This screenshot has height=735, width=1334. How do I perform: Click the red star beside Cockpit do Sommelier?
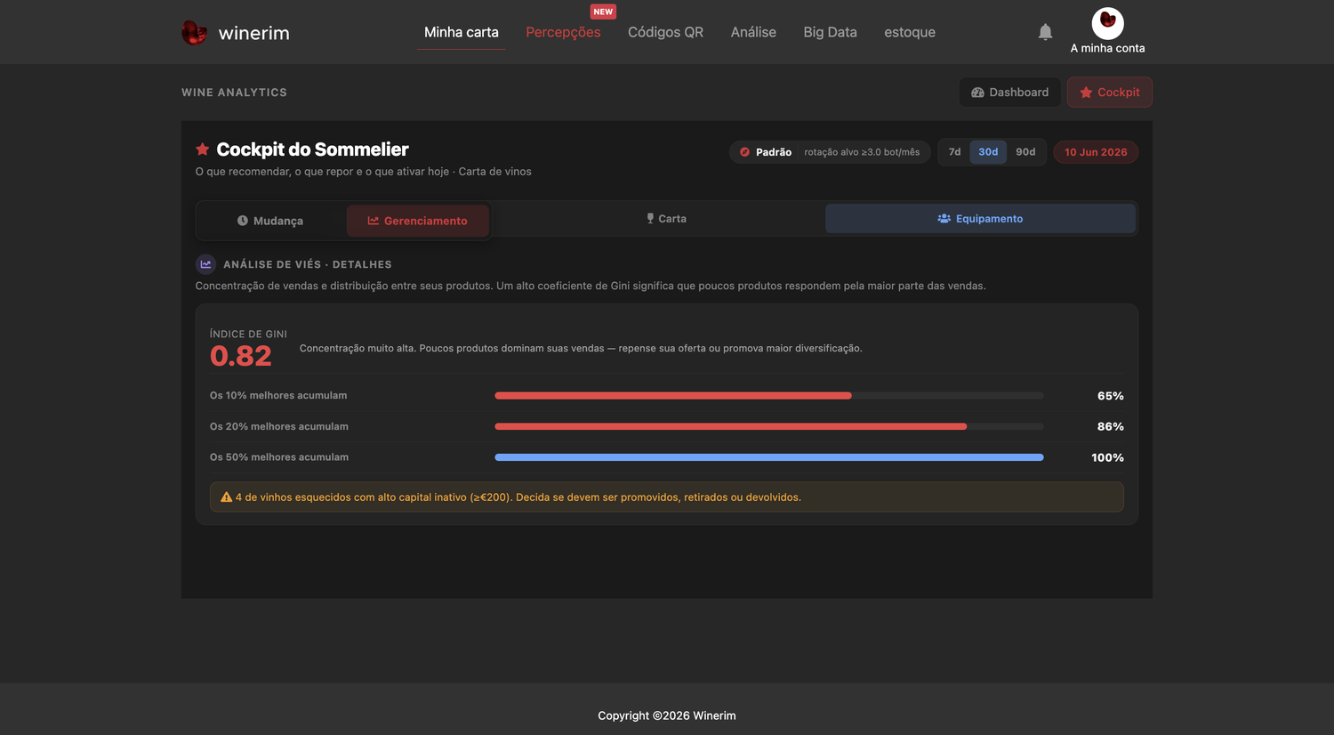203,149
